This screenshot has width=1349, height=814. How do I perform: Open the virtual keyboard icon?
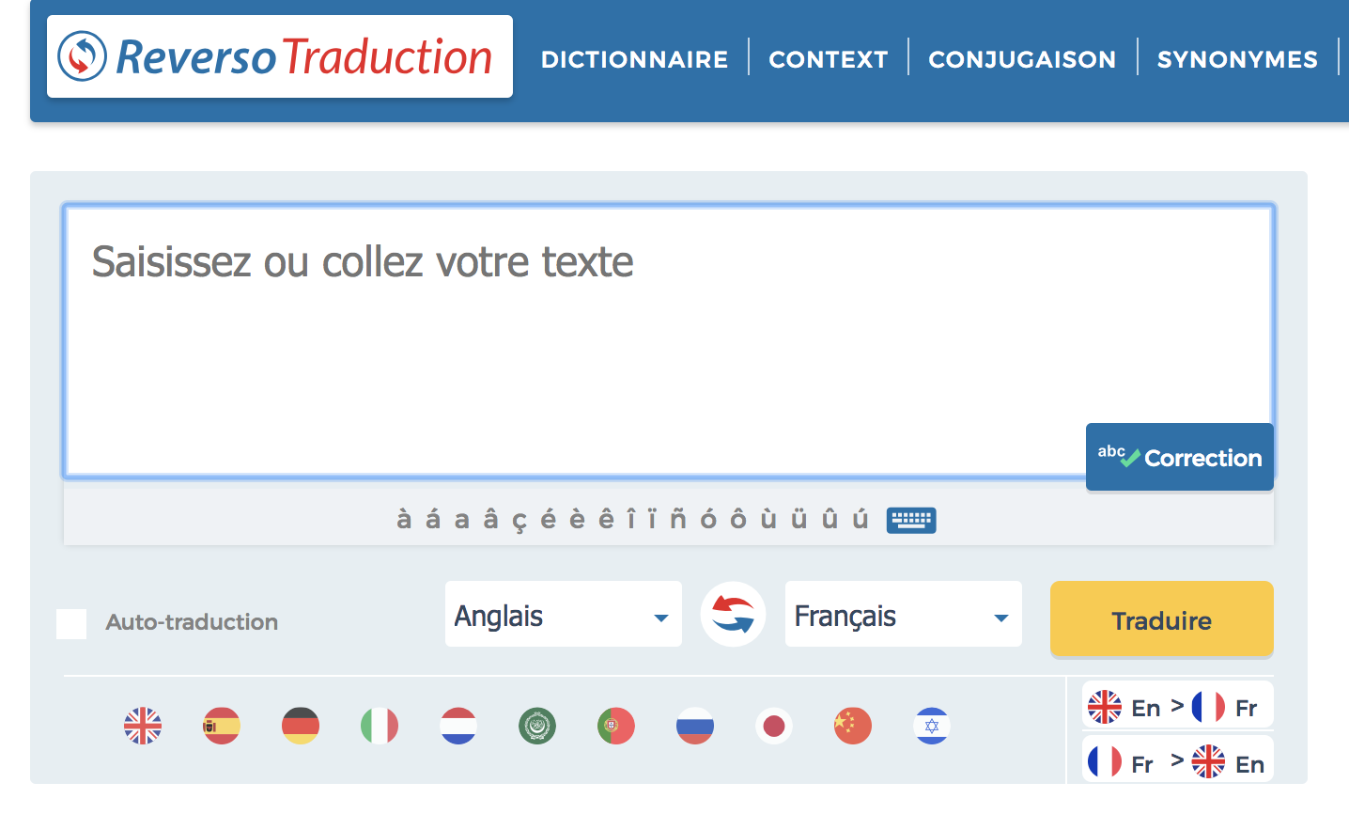coord(910,520)
